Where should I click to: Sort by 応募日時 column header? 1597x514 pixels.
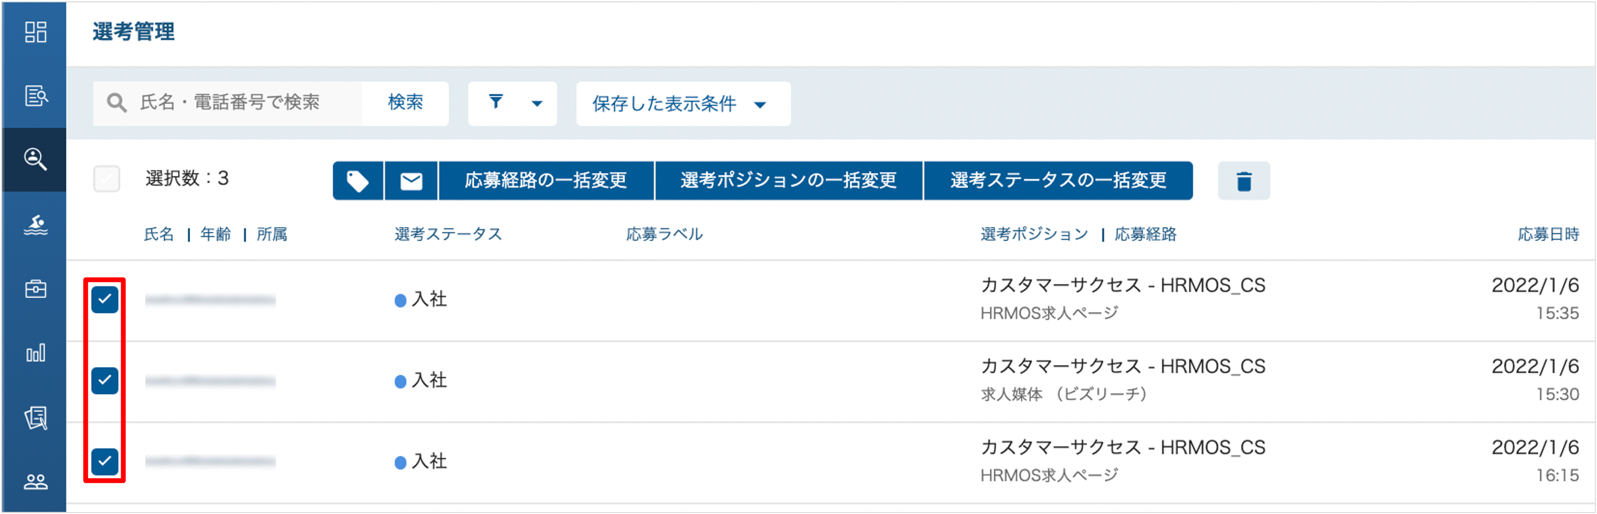(x=1548, y=235)
